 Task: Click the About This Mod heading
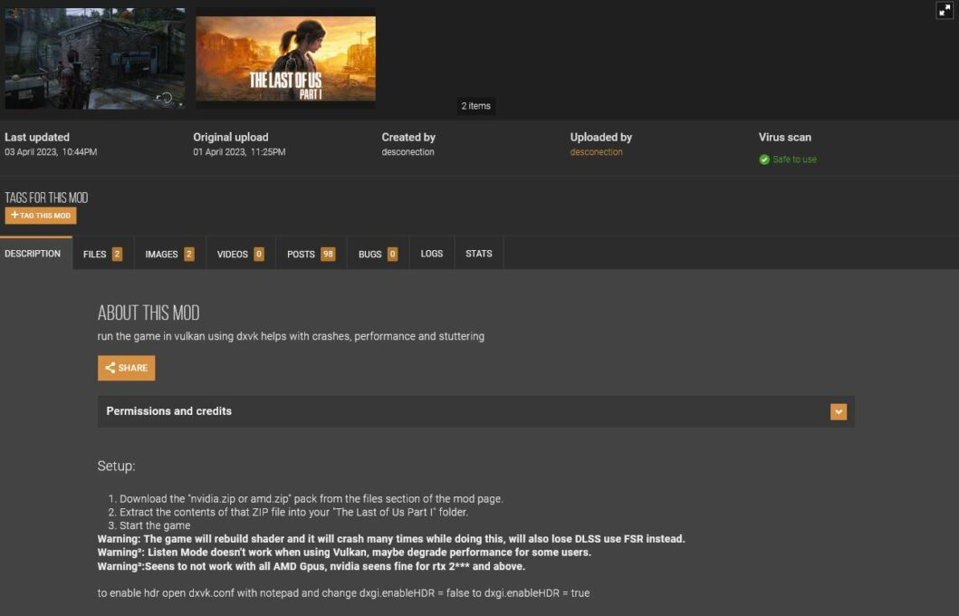[x=149, y=313]
